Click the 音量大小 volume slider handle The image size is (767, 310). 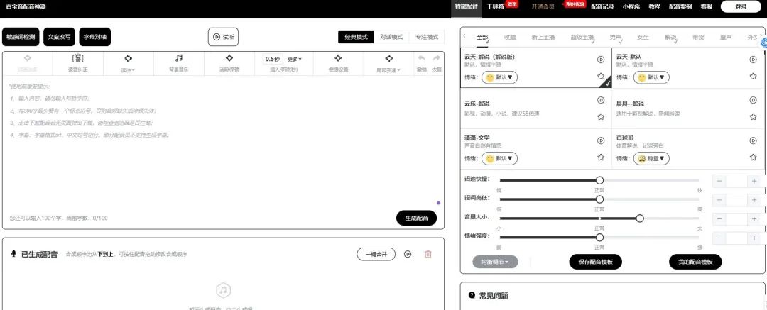click(640, 218)
